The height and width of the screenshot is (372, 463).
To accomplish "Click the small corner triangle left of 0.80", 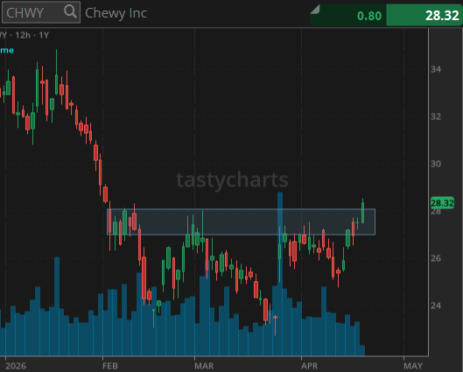I will pyautogui.click(x=315, y=10).
